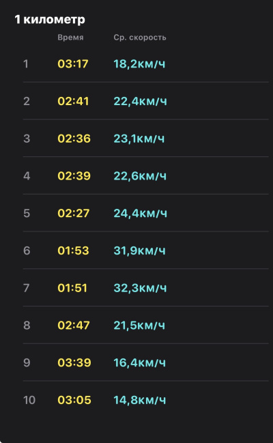Click the 'Время' column header
The image size is (273, 443).
click(x=70, y=38)
